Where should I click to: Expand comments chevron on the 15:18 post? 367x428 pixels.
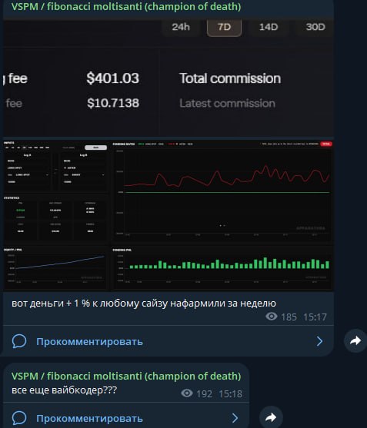click(x=235, y=418)
